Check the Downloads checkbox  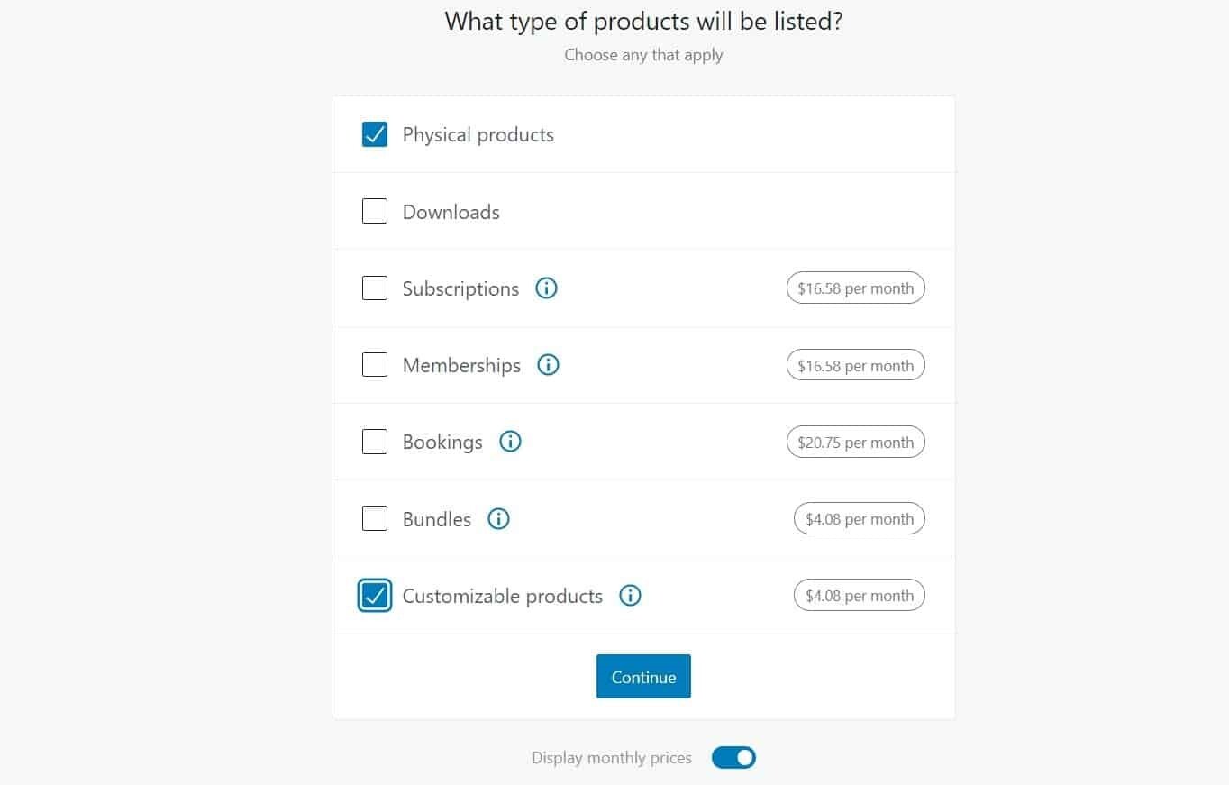pyautogui.click(x=375, y=211)
